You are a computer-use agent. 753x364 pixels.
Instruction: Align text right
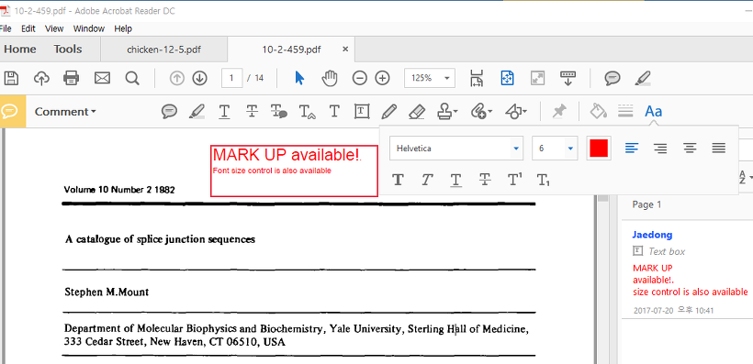pyautogui.click(x=660, y=149)
